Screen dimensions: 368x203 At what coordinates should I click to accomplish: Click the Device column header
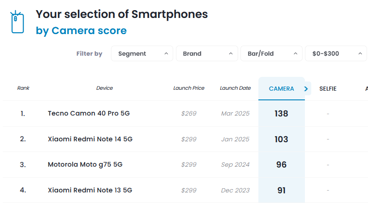point(105,88)
